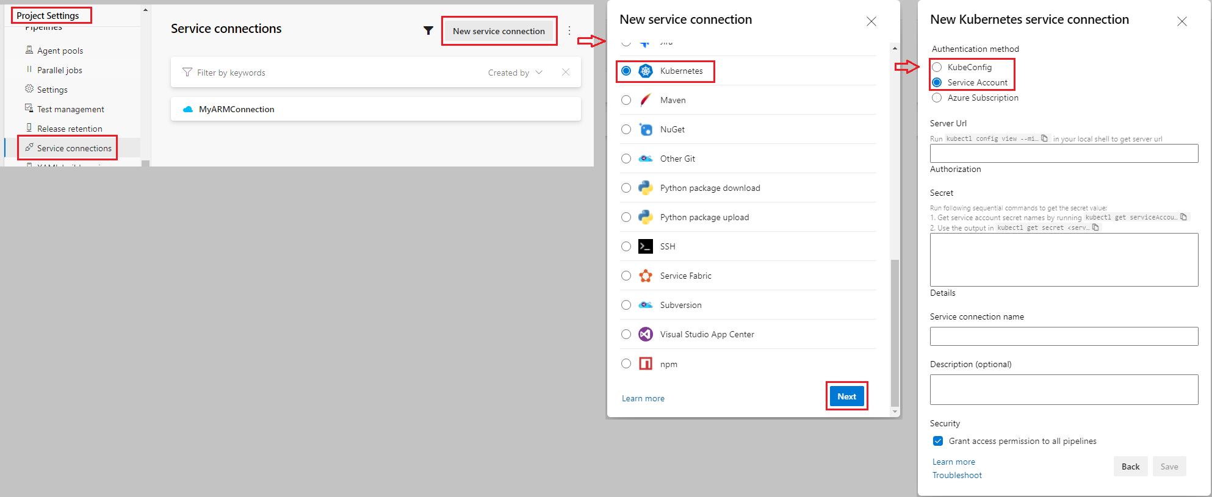Click the Back button
Viewport: 1212px width, 497px height.
(1130, 467)
